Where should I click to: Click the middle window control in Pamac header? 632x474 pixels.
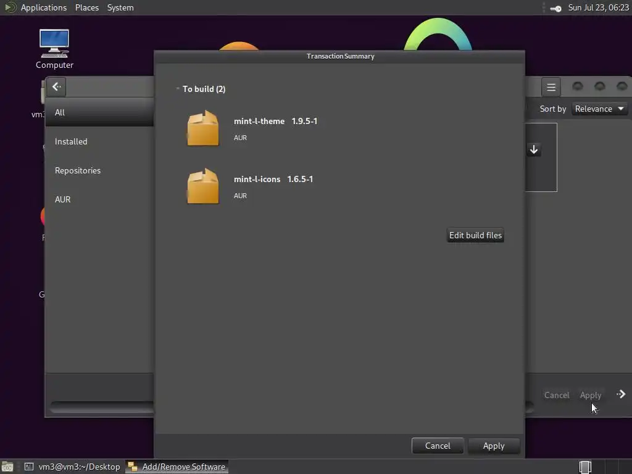click(x=600, y=86)
